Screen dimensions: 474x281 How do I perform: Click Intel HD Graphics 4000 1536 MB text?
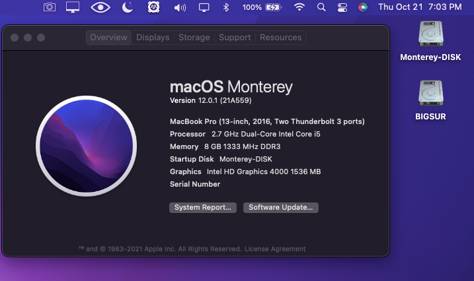pyautogui.click(x=264, y=172)
